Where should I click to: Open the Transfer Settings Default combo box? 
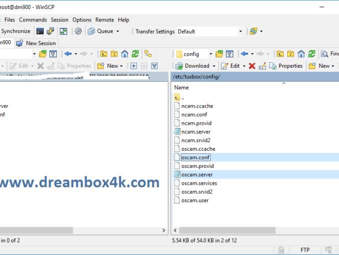[x=210, y=32]
